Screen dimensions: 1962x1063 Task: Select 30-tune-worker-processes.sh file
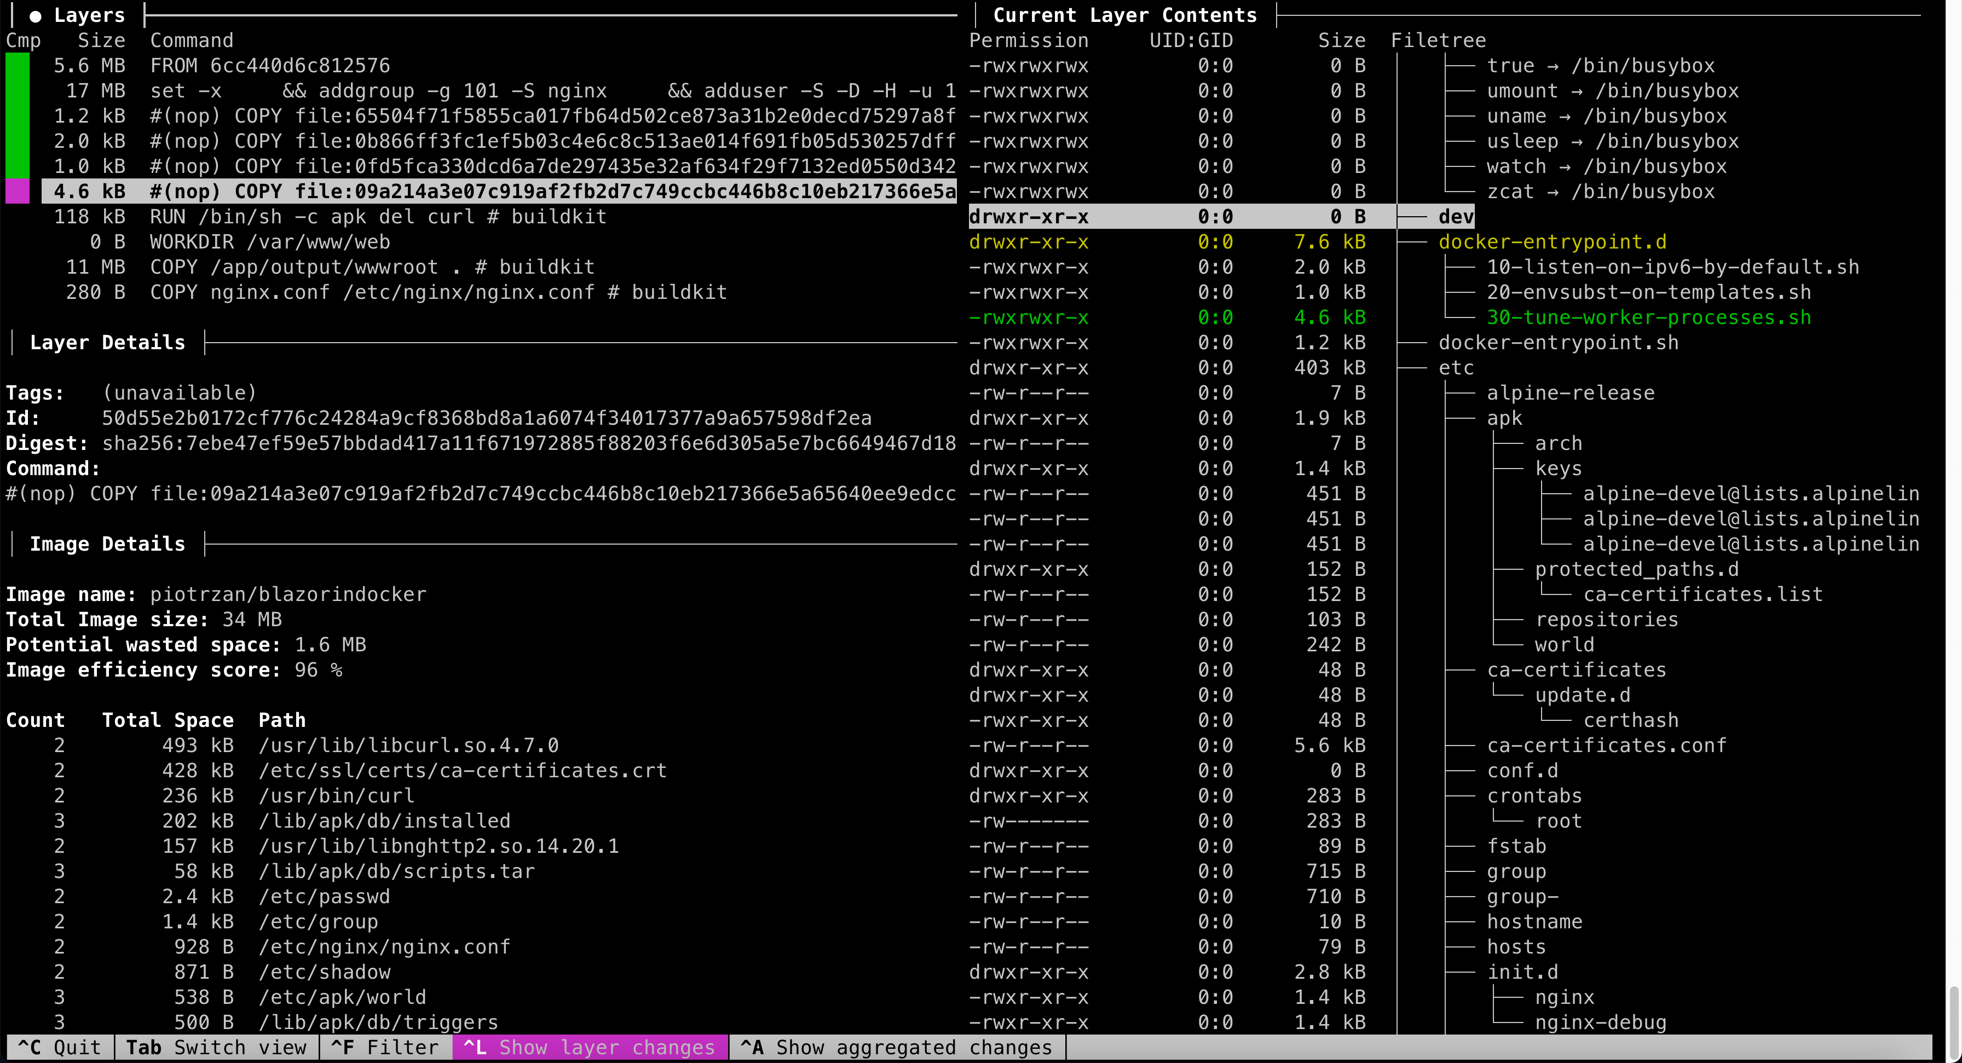pos(1648,317)
